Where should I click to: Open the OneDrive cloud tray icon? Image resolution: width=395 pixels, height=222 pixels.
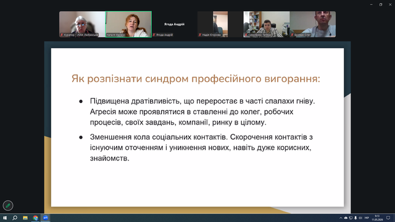[x=346, y=218]
